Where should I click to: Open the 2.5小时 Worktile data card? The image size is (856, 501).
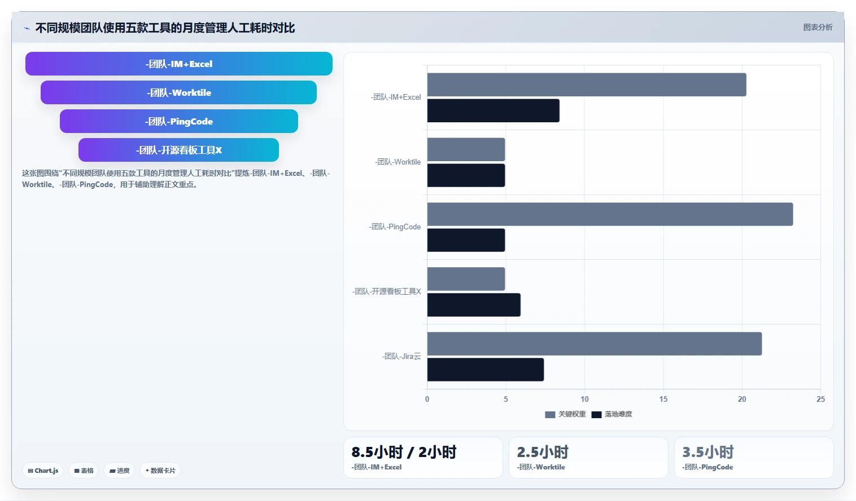pos(588,458)
